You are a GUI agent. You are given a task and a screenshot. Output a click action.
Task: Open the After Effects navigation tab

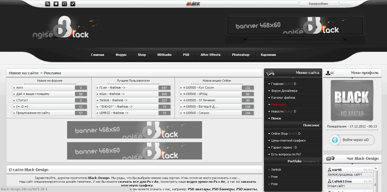tap(211, 55)
